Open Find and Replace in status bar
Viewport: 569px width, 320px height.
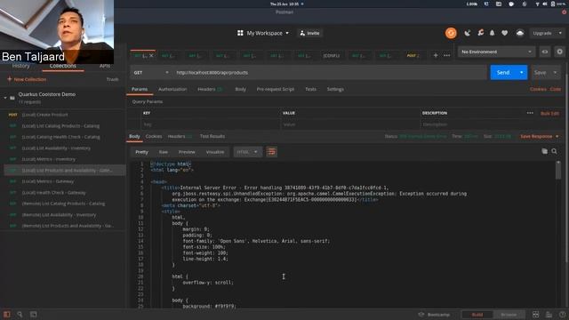point(20,314)
